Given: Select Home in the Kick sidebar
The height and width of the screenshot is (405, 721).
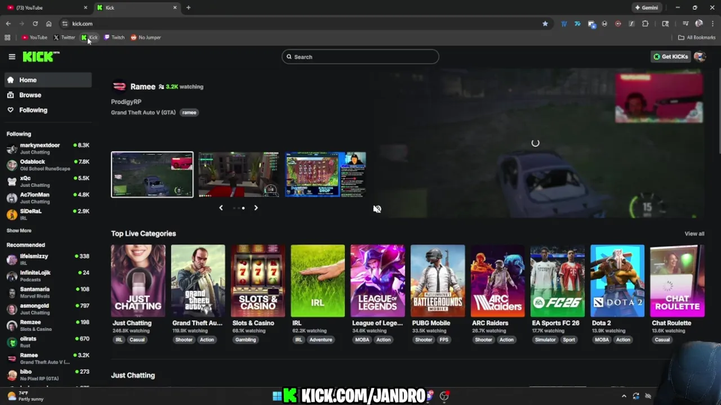Looking at the screenshot, I should tap(48, 80).
